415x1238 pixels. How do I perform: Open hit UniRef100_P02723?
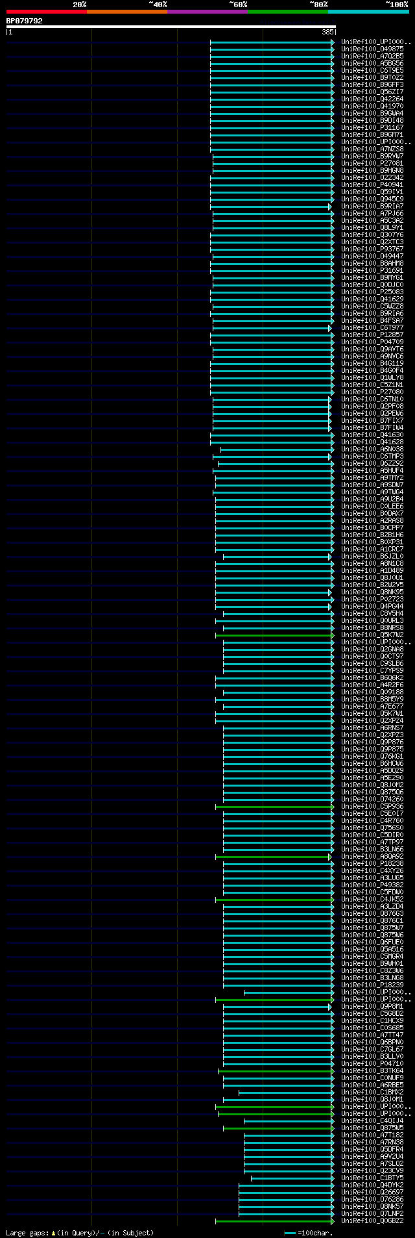pyautogui.click(x=372, y=599)
